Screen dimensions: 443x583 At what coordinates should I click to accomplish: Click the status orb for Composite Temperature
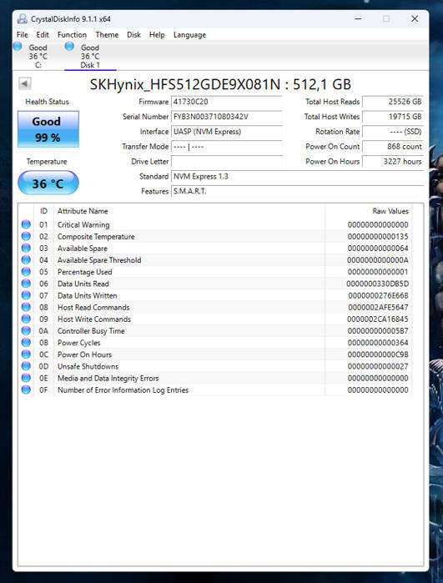(26, 237)
